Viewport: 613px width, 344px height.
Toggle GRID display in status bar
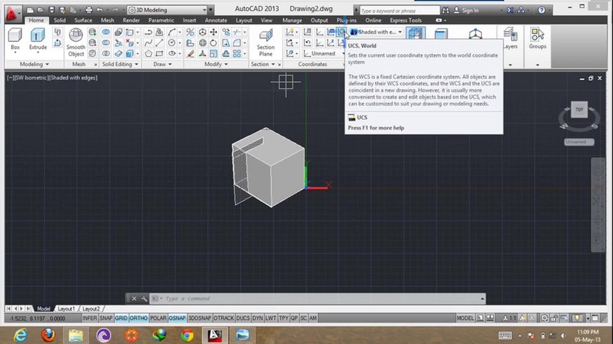click(121, 318)
